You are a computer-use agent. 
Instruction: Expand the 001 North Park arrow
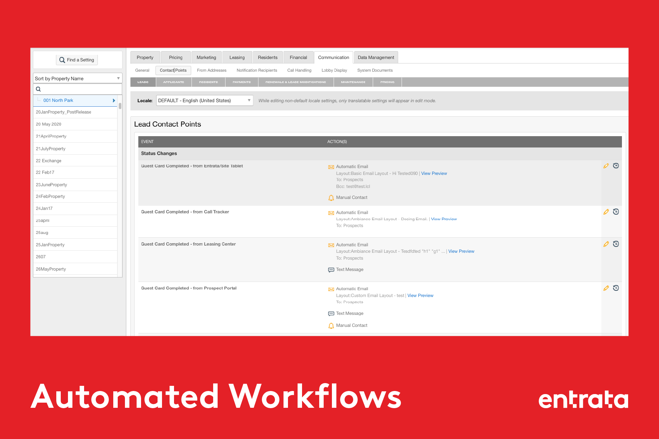[x=114, y=100]
